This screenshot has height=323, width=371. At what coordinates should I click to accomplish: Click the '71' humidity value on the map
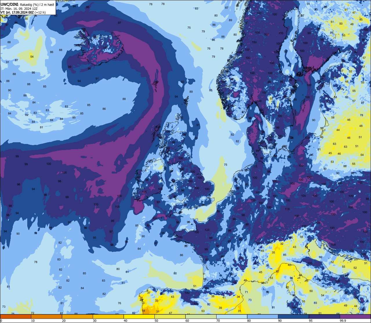click(246, 292)
